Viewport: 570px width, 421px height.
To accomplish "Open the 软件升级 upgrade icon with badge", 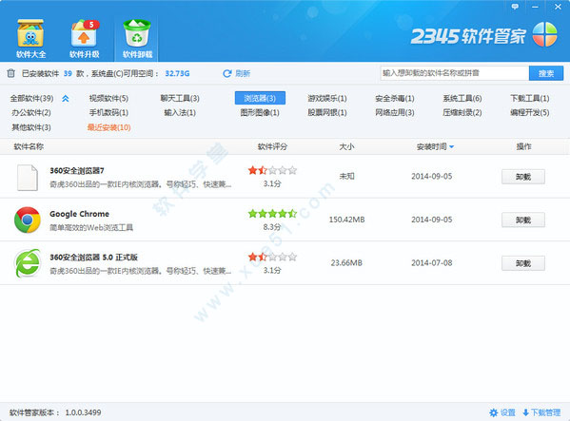I will click(85, 33).
